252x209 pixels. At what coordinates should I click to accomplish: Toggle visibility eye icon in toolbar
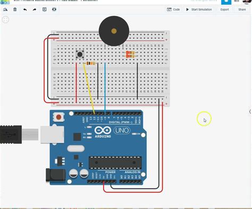pos(54,10)
